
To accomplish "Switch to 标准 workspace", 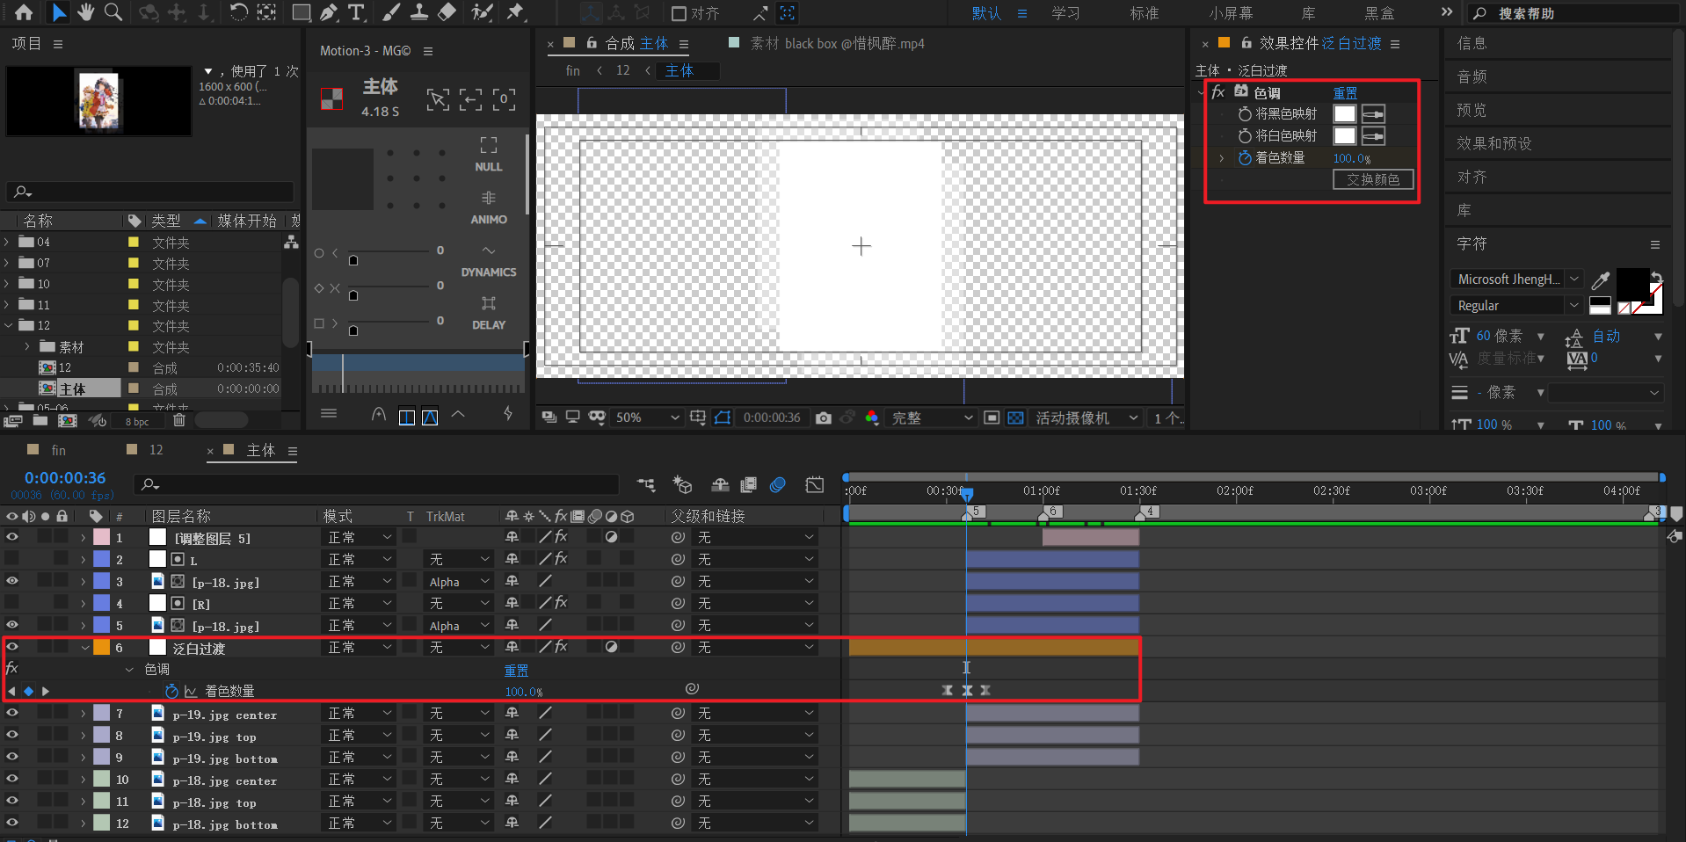I will (x=1144, y=13).
